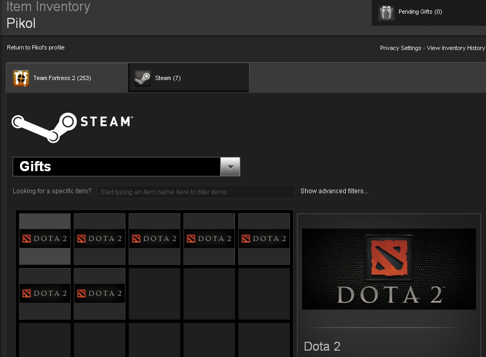Click the Pending Gifts gift box icon

click(x=386, y=13)
